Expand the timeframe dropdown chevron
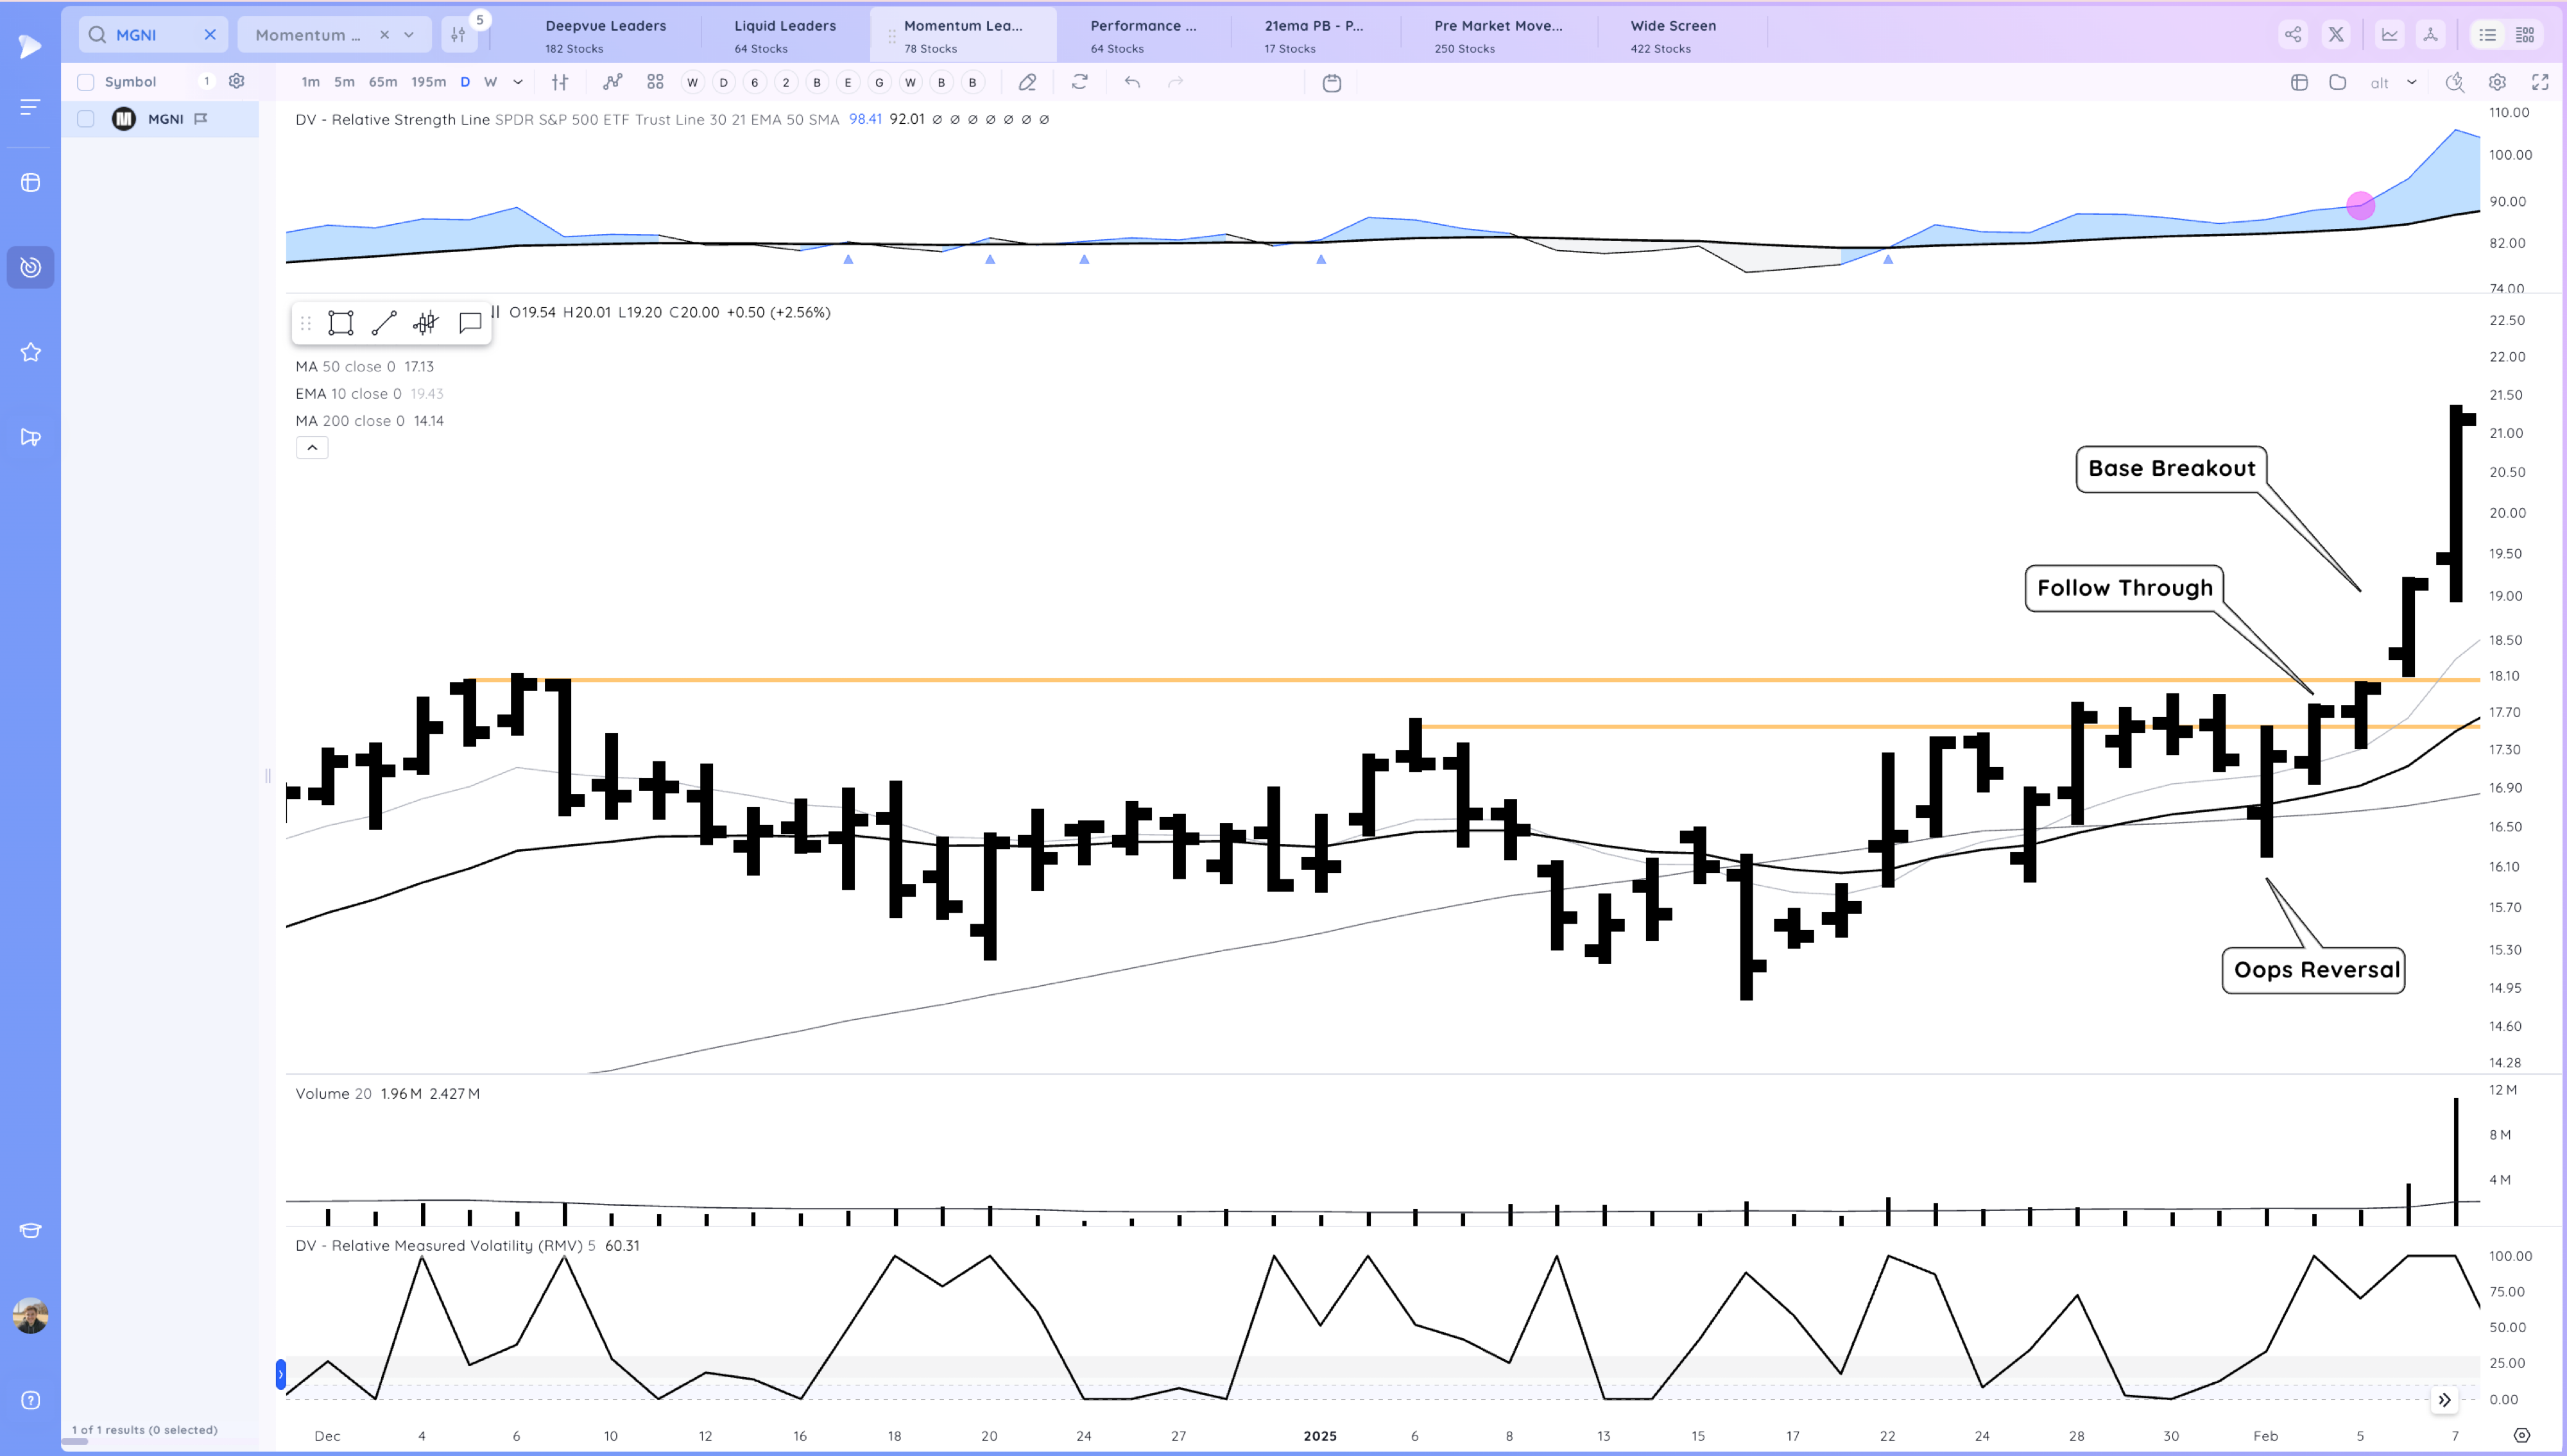 [518, 82]
